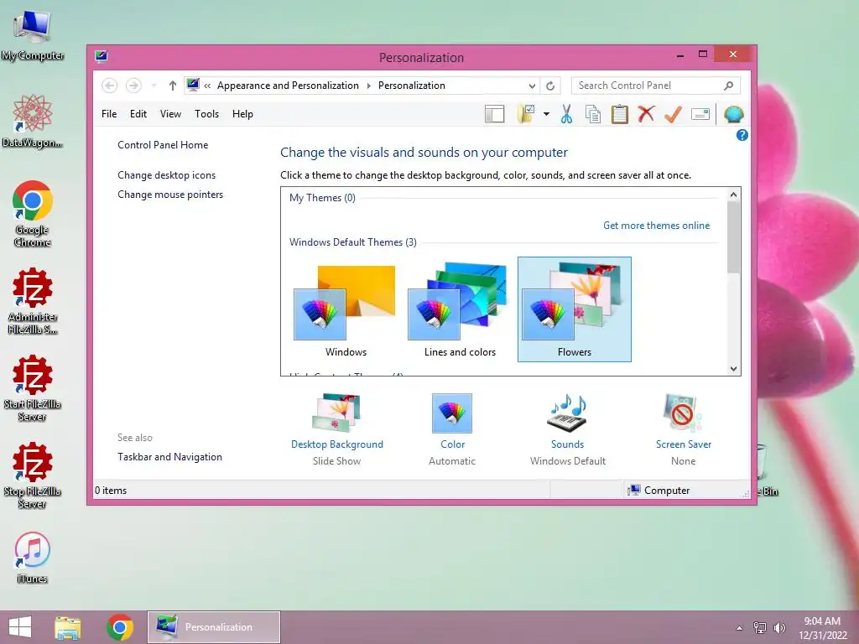859x644 pixels.
Task: Click Start FileZilla Server desktop icon
Action: click(33, 388)
